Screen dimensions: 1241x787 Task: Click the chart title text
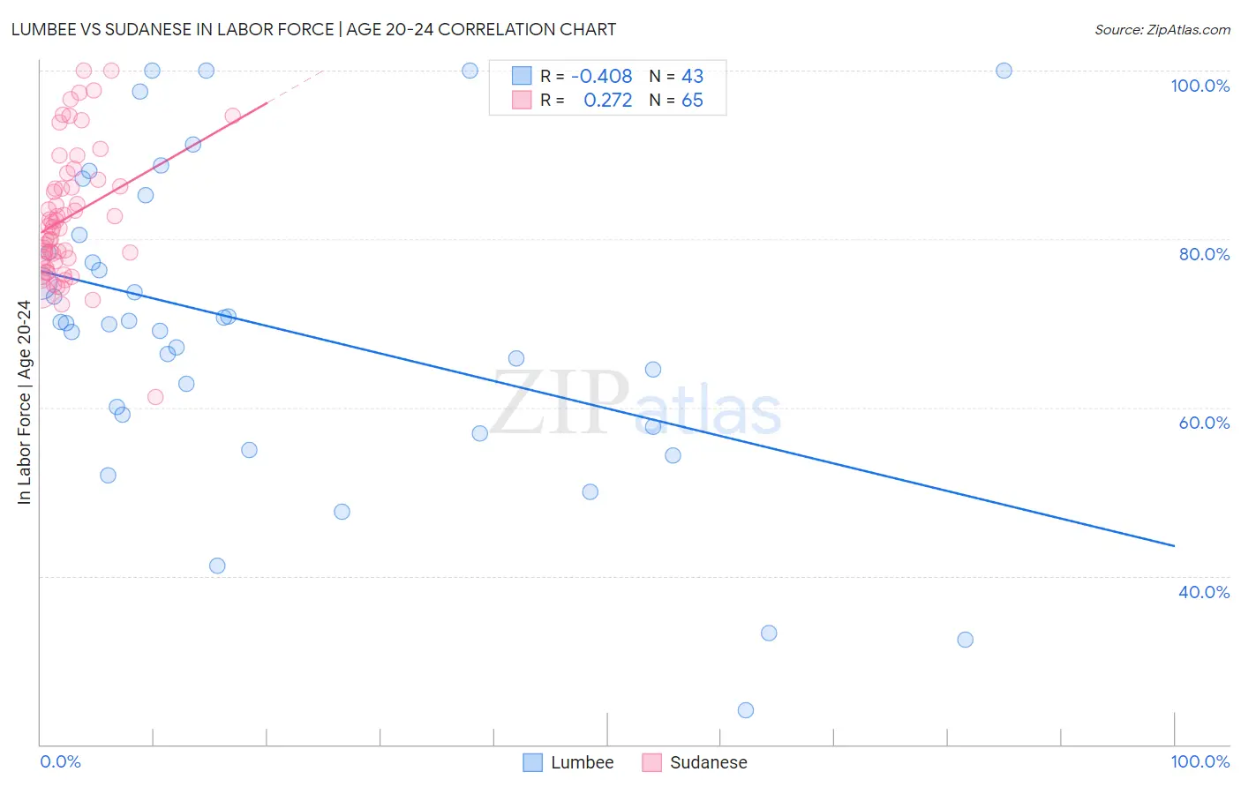pyautogui.click(x=313, y=29)
